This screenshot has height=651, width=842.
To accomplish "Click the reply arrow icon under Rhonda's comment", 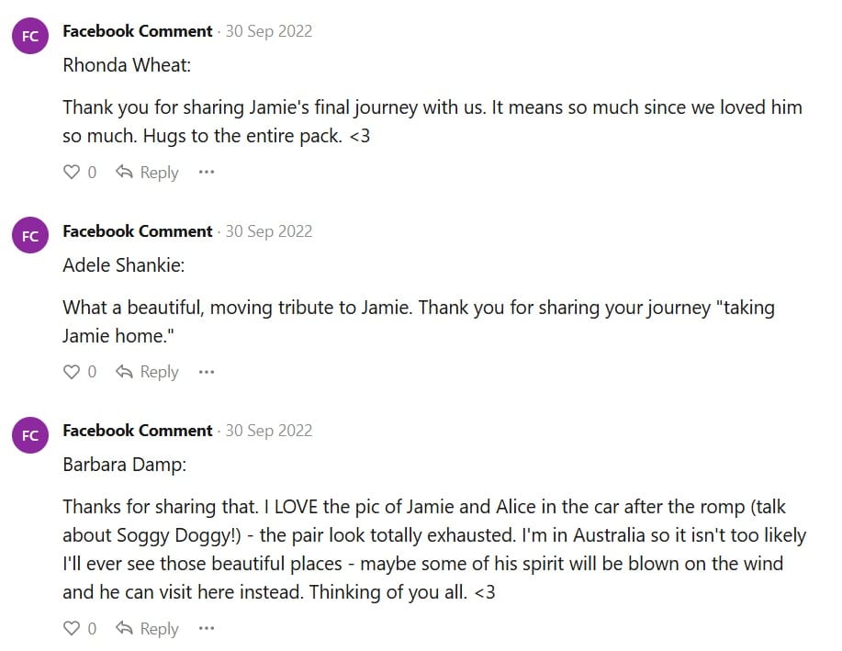I will pyautogui.click(x=125, y=172).
